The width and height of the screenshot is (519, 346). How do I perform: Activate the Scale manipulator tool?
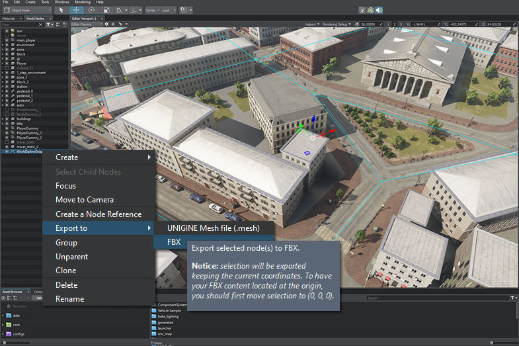pyautogui.click(x=106, y=10)
